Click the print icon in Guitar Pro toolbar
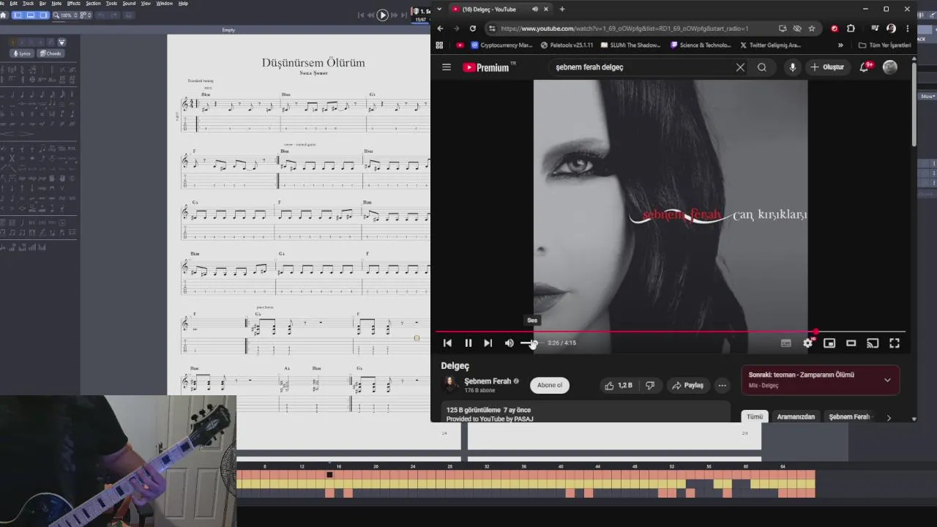 tap(129, 15)
